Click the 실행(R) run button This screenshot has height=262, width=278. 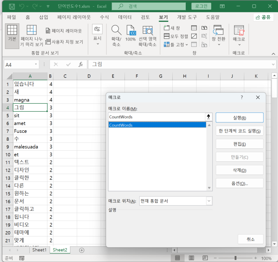click(x=239, y=118)
